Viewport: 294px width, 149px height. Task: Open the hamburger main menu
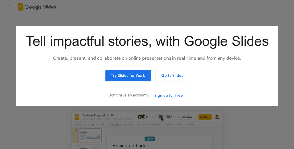point(8,7)
